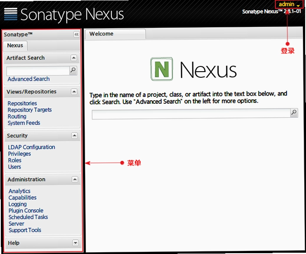The image size is (306, 254).
Task: Open Advanced Search link
Action: (29, 79)
